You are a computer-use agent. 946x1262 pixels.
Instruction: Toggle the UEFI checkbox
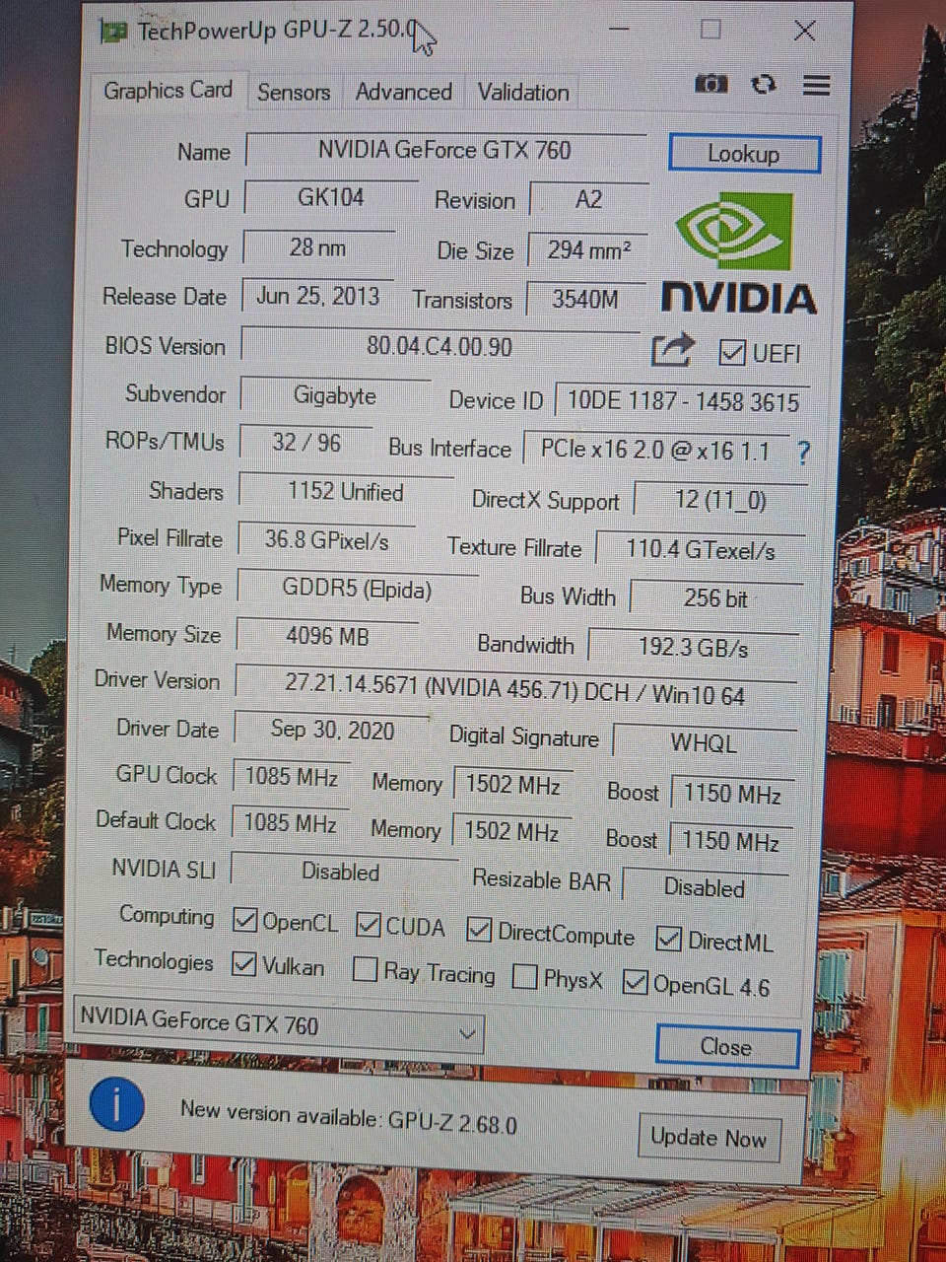coord(732,353)
